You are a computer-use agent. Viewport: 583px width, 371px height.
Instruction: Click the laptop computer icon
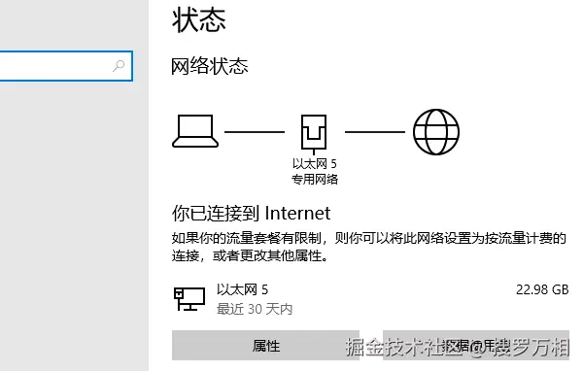[x=195, y=131]
